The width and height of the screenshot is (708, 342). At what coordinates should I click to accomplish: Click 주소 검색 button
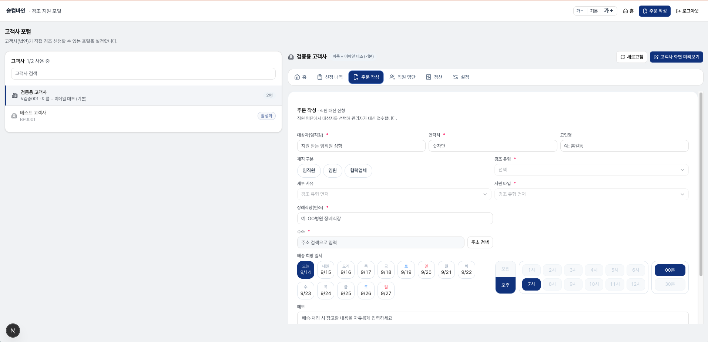480,242
